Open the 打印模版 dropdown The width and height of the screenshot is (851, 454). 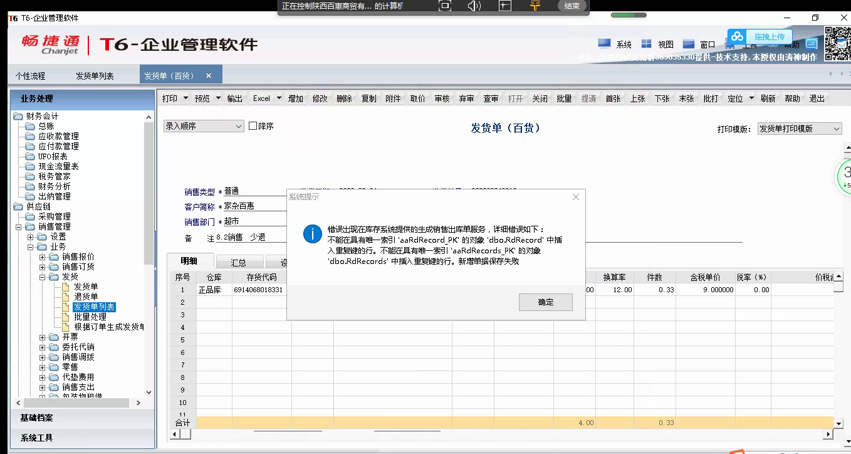click(799, 129)
